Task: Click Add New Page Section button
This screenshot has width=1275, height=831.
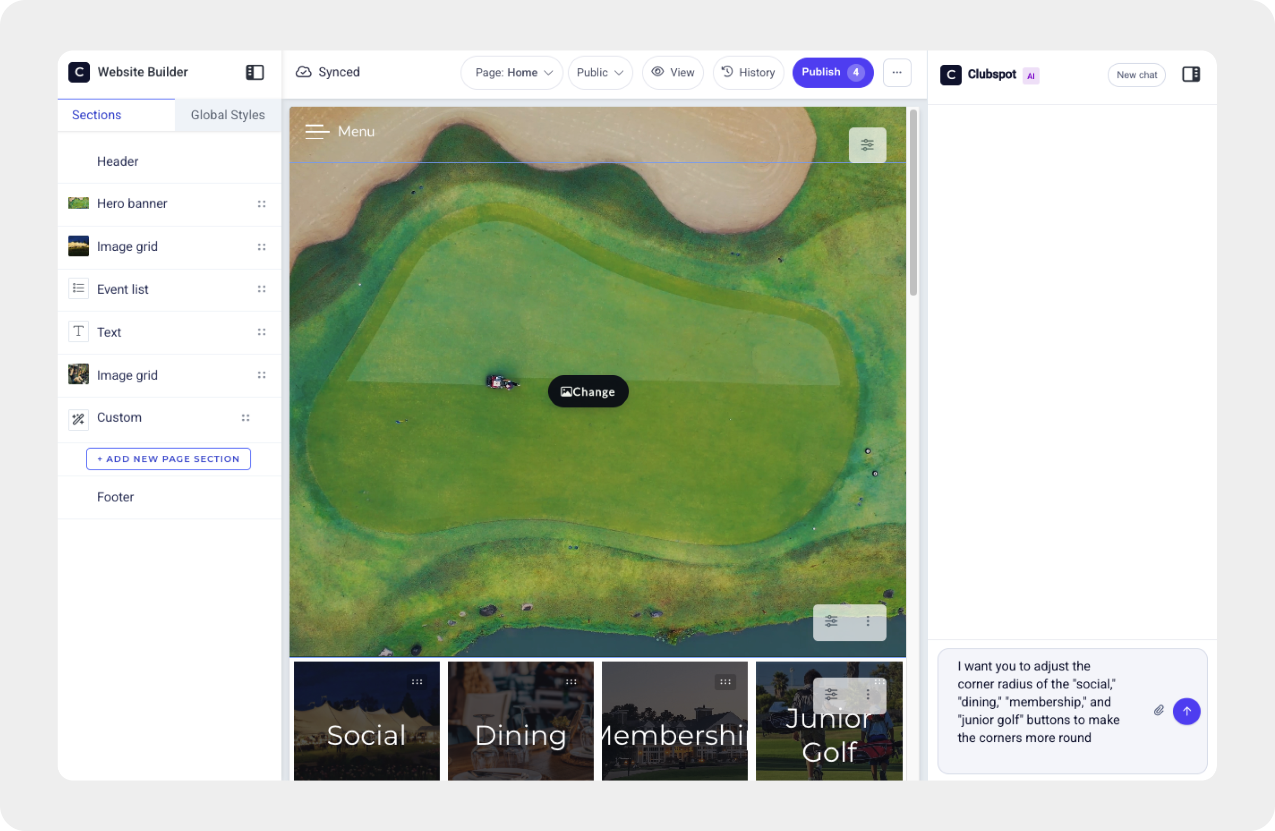Action: point(168,459)
